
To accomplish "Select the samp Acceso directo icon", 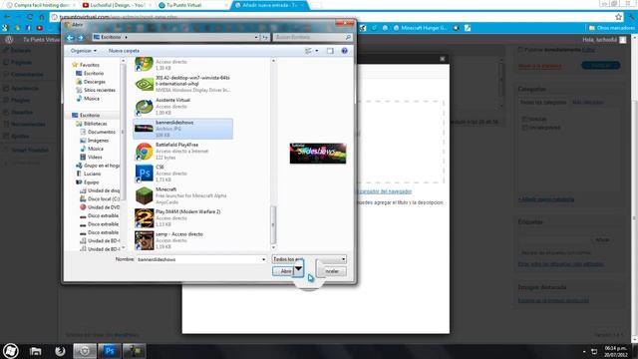I will tap(144, 240).
